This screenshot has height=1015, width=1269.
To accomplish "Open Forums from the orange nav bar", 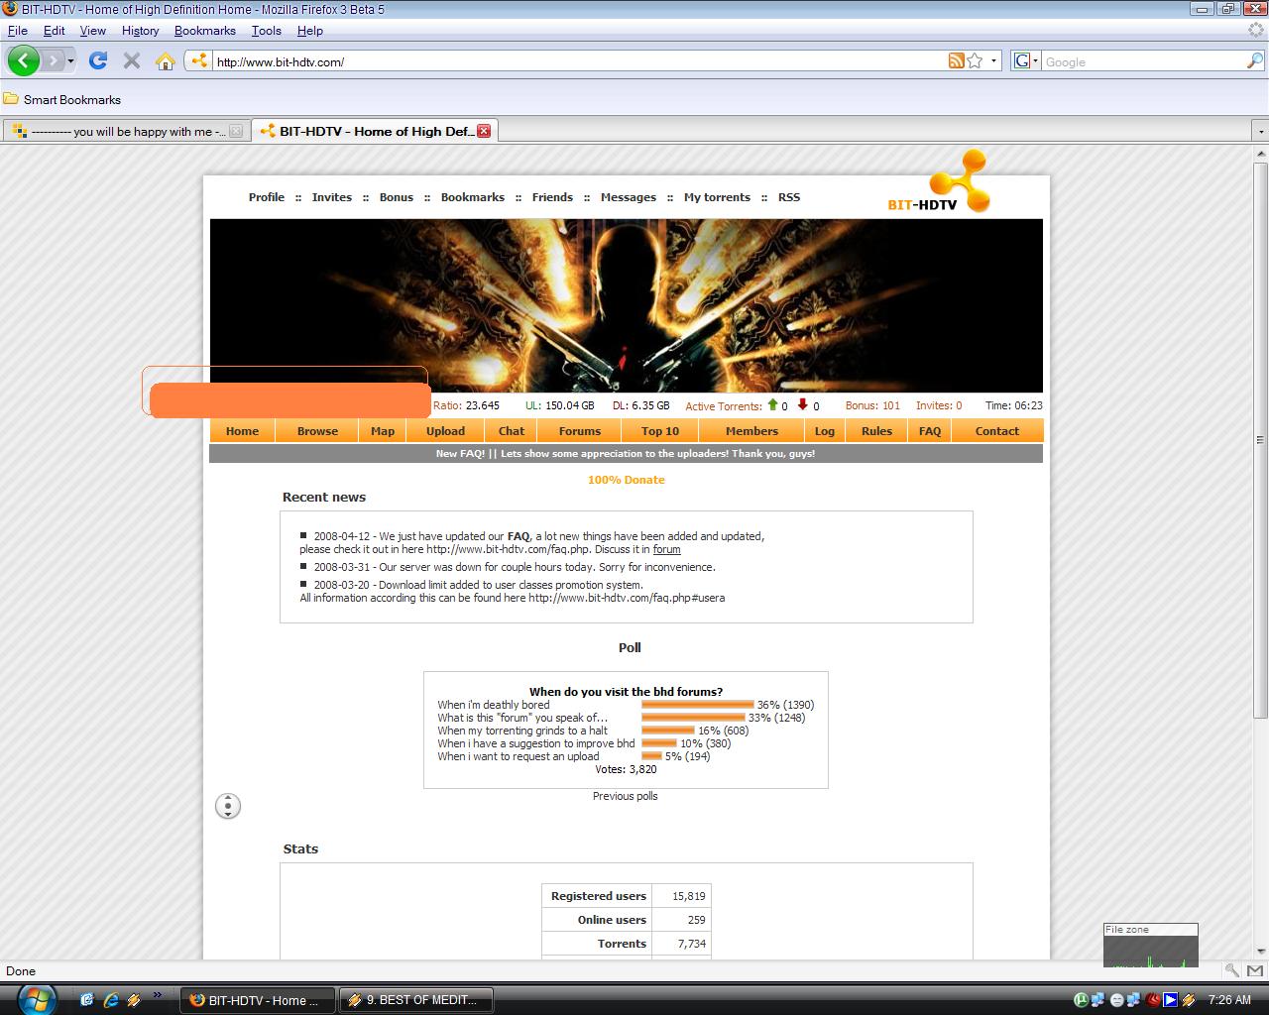I will pos(579,431).
